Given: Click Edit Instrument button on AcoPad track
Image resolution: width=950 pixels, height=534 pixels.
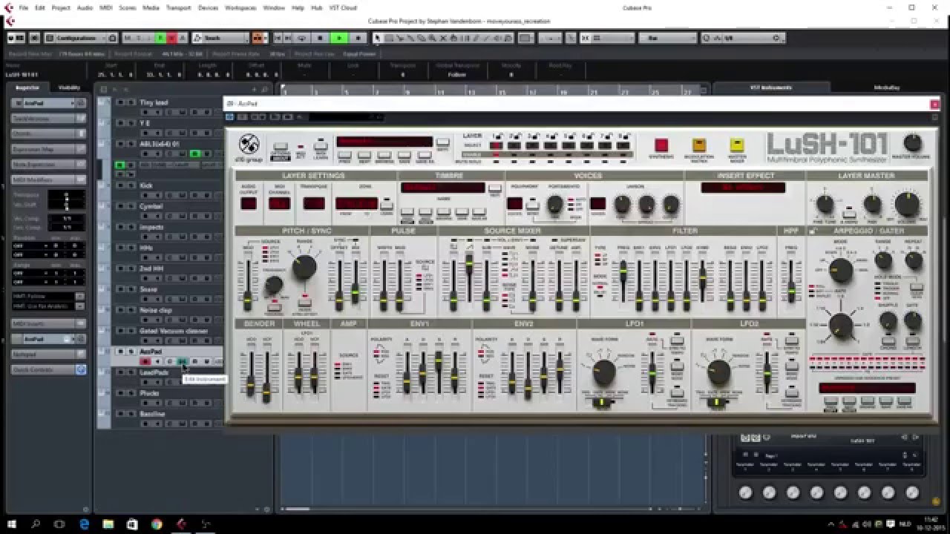Looking at the screenshot, I should 182,361.
